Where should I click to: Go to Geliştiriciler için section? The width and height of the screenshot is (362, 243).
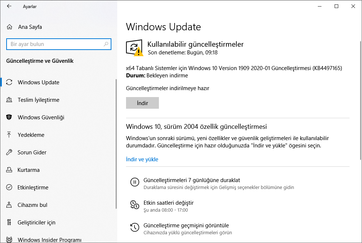(37, 223)
